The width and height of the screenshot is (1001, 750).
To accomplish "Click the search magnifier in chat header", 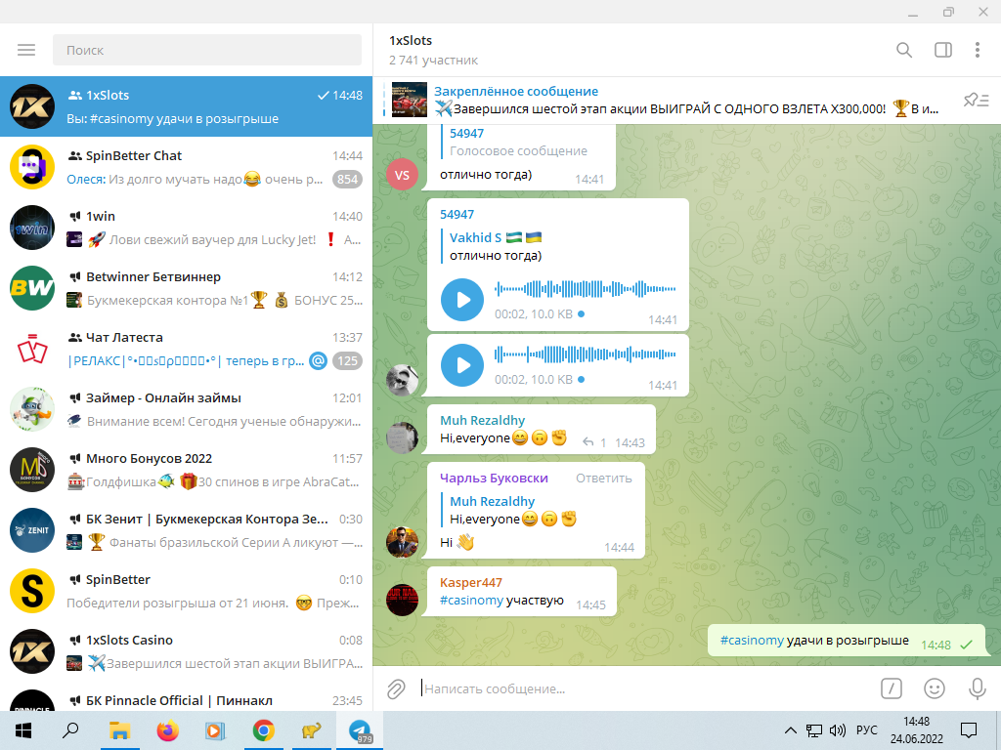I will click(x=904, y=50).
